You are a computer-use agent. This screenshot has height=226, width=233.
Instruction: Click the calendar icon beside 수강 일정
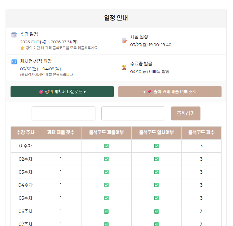pyautogui.click(x=14, y=35)
